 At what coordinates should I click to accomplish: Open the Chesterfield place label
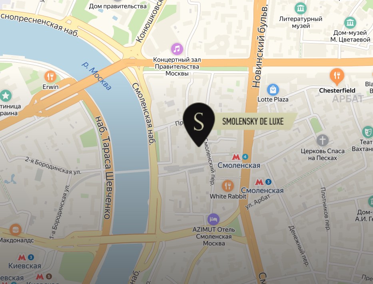[x=337, y=91]
